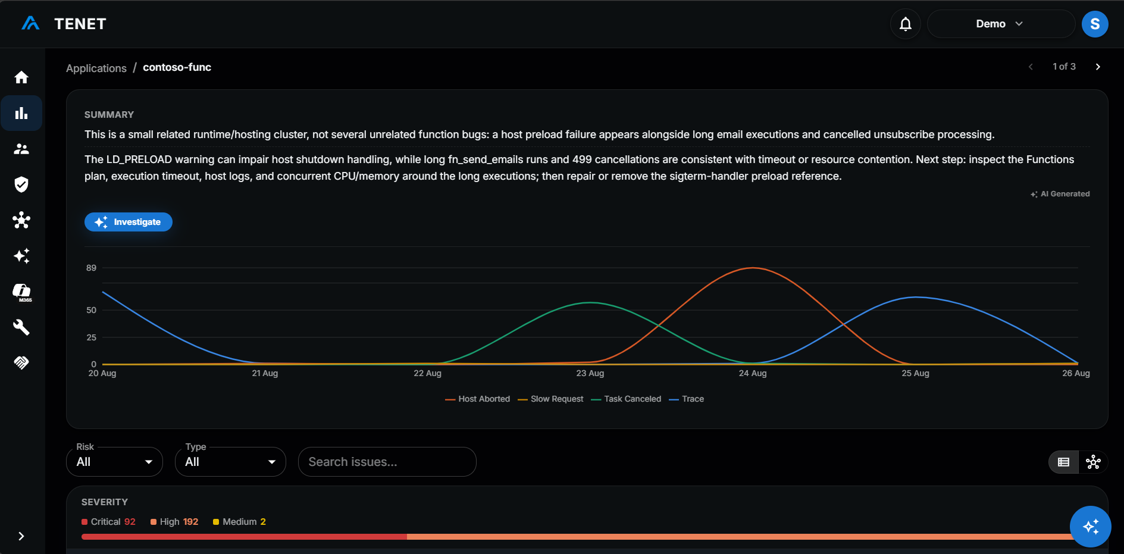Click the orange High severity bar segment
Viewport: 1124px width, 554px height.
(x=741, y=537)
